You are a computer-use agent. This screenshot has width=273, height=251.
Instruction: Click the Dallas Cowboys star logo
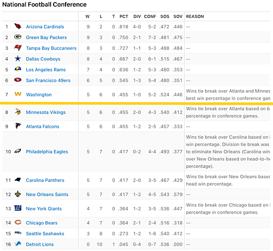(18, 59)
